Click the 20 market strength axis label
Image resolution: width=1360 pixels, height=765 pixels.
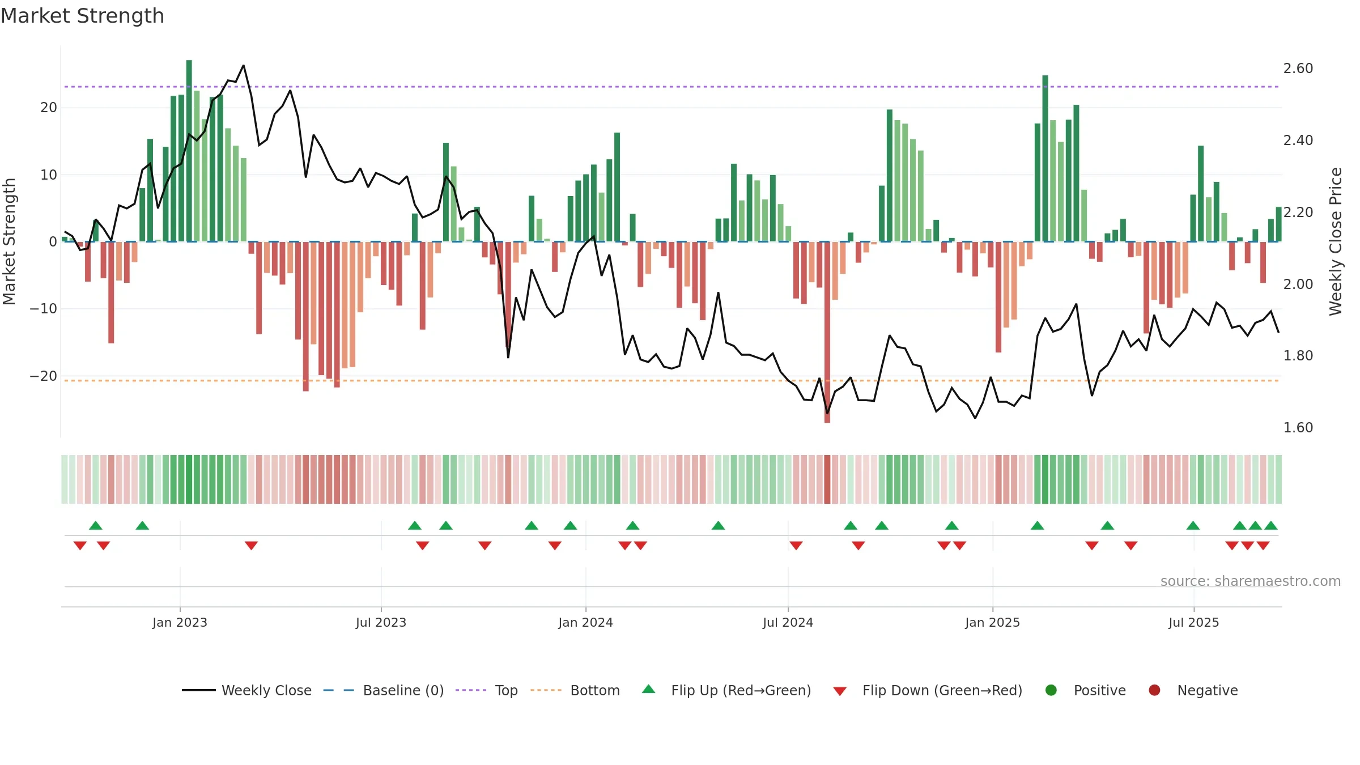click(x=49, y=108)
